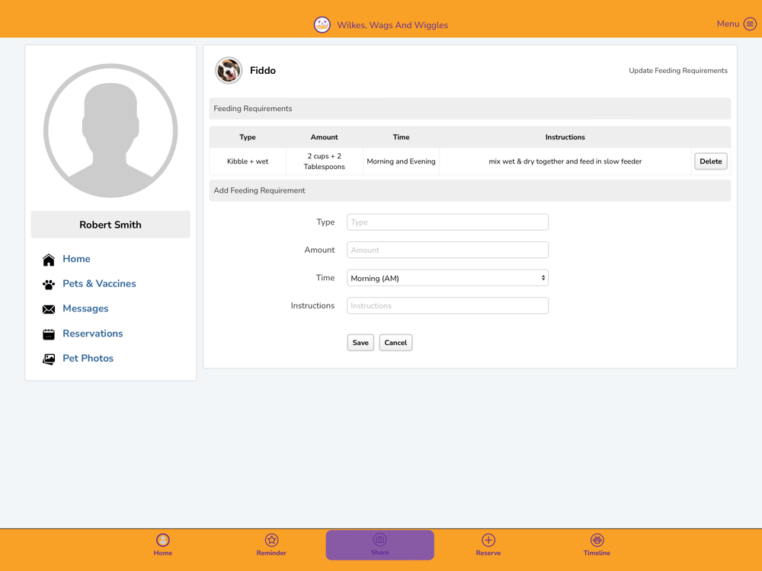Focus the Type input field
Screen dimensions: 762x571
click(x=447, y=222)
